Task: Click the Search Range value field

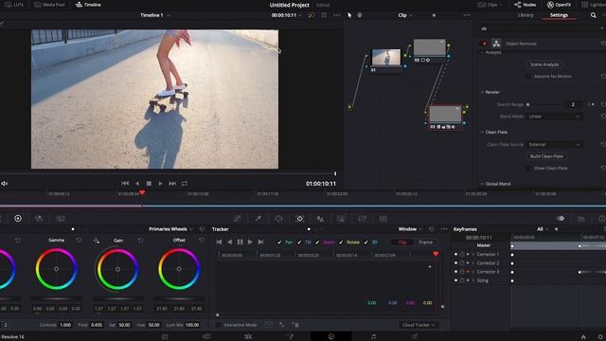Action: tap(573, 104)
